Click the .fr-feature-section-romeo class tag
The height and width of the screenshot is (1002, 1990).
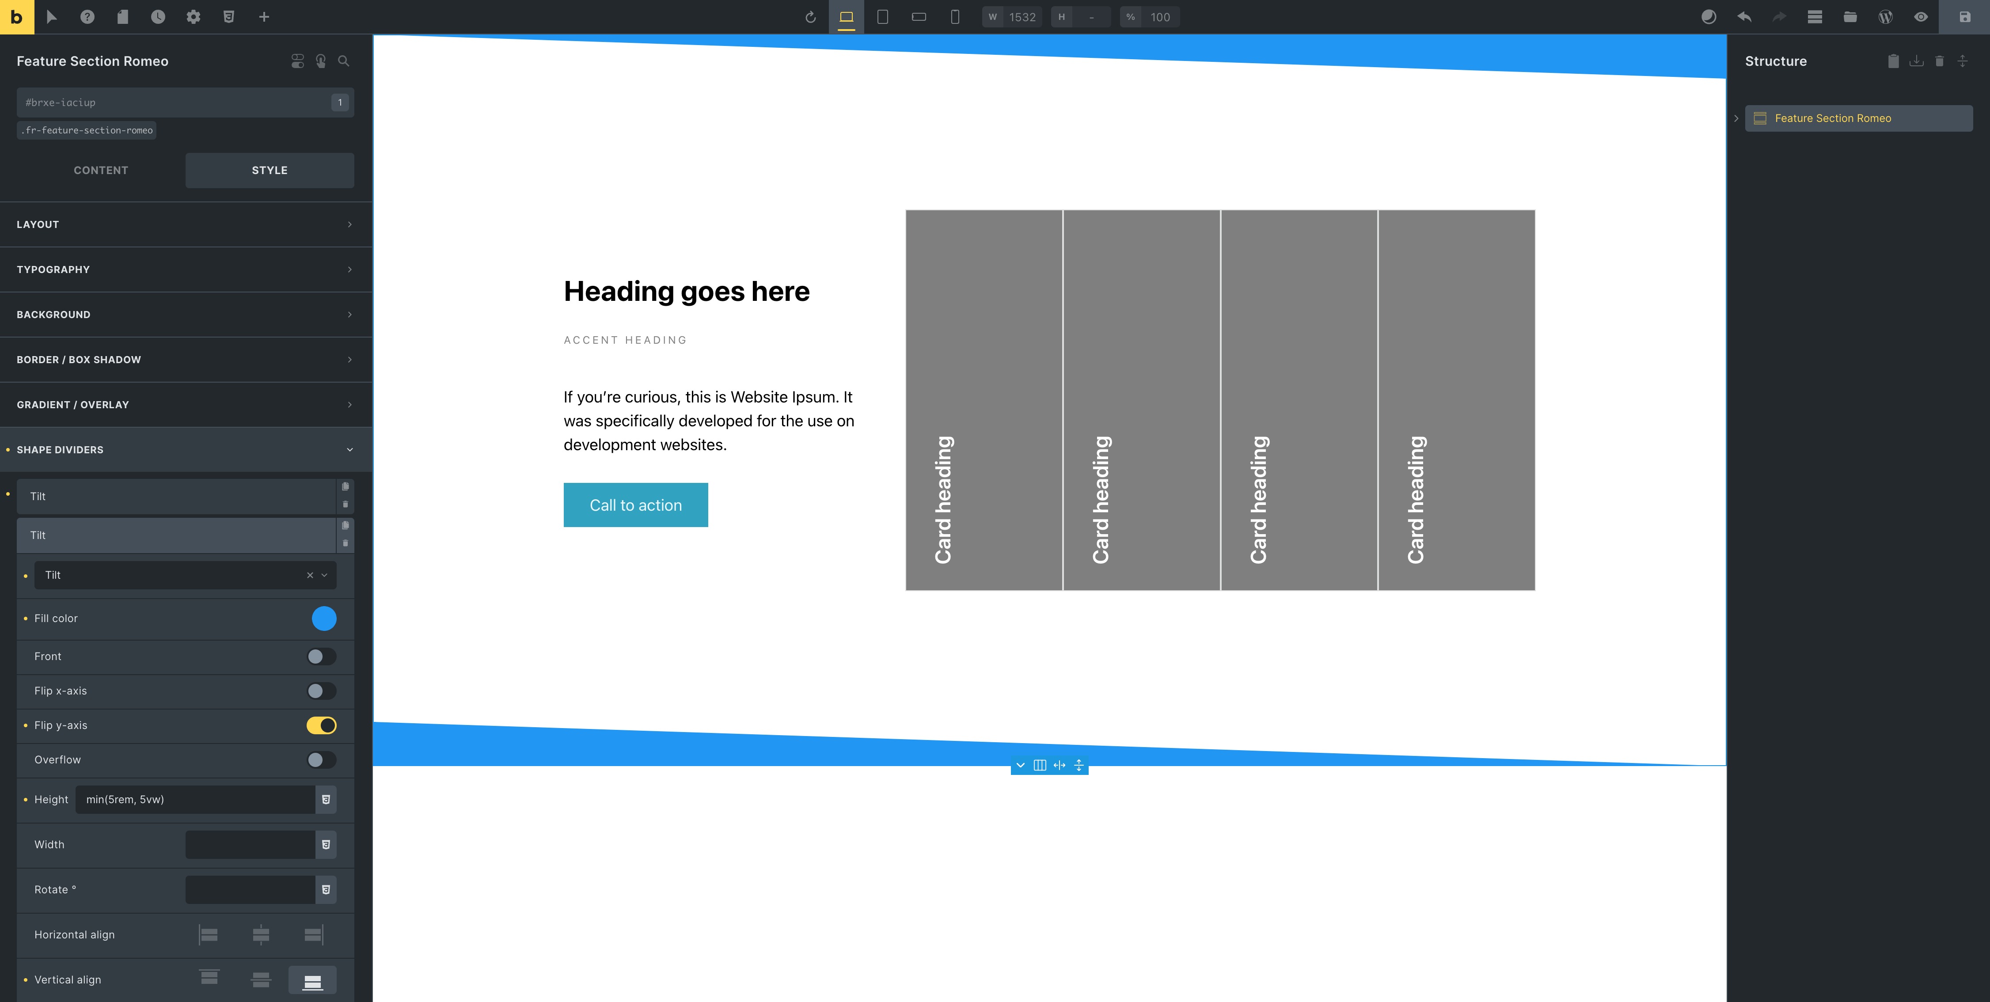[x=87, y=131]
